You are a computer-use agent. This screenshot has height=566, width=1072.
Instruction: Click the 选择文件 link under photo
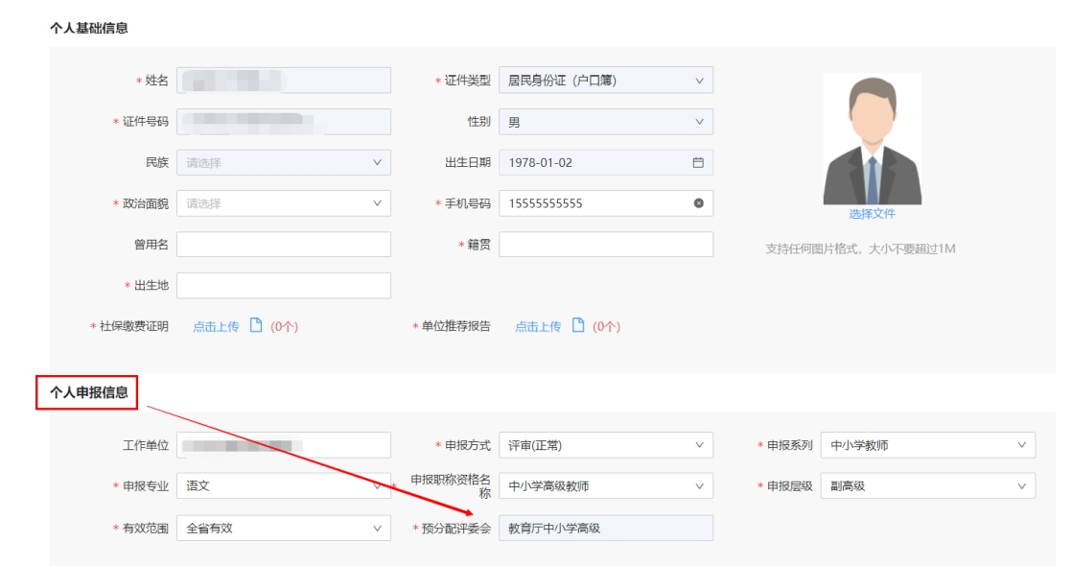(872, 214)
